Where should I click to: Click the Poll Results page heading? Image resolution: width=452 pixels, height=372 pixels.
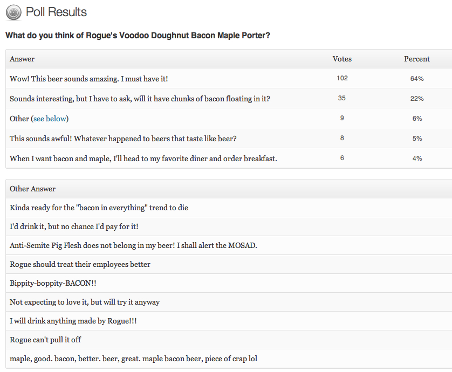click(56, 12)
